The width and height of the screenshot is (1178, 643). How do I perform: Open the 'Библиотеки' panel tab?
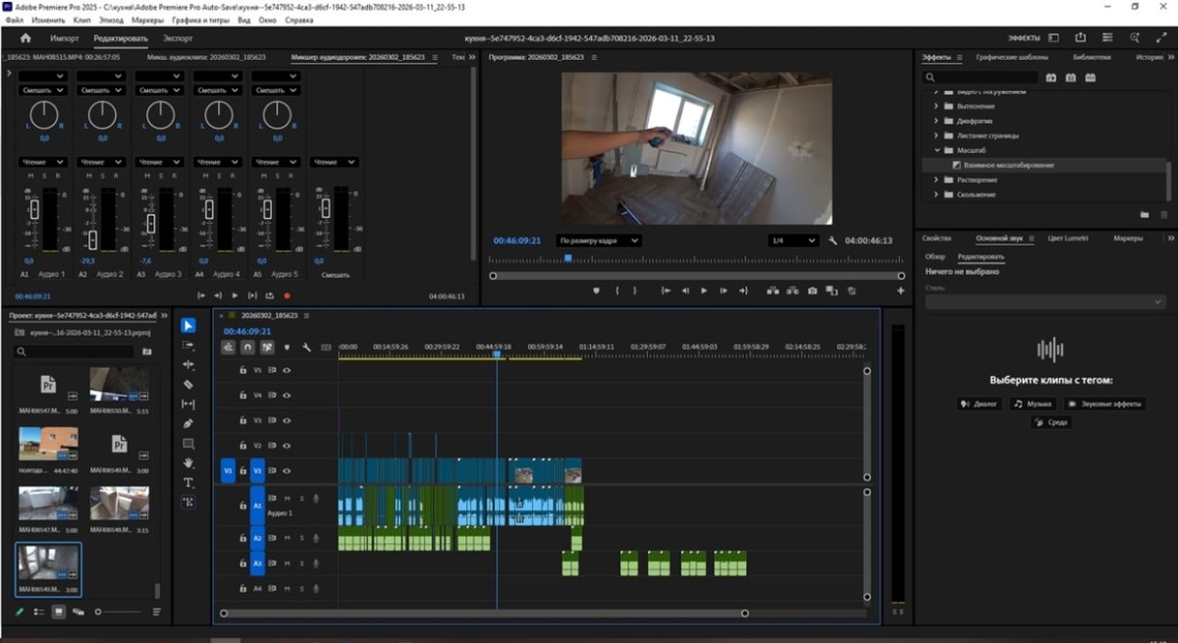point(1092,57)
